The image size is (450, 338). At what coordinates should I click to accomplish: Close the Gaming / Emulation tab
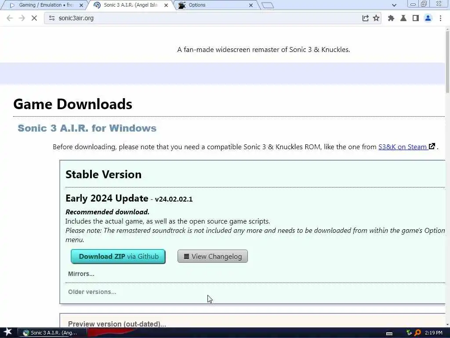point(81,5)
